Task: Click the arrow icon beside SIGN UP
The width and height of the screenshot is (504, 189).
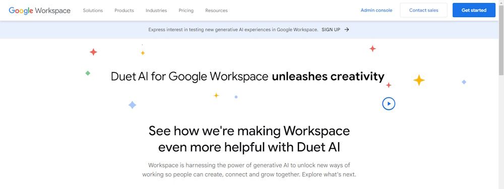Action: 347,30
